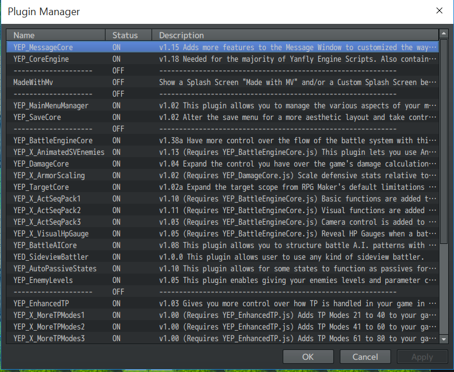454x372 pixels.
Task: Click the Description column header
Action: tap(295, 35)
